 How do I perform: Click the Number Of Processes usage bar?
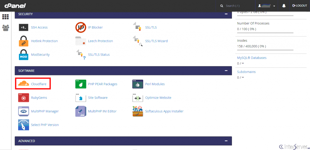[265, 33]
